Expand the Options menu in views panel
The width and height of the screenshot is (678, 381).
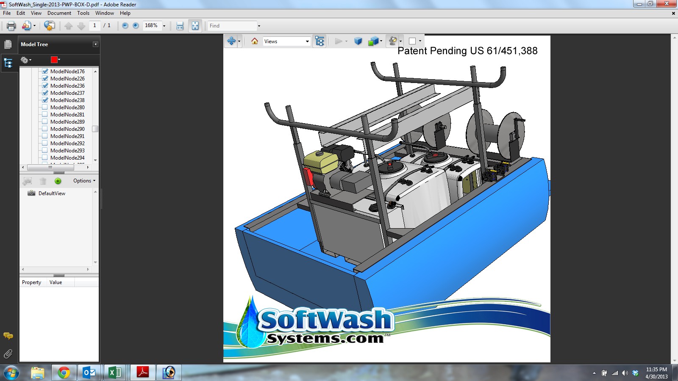click(x=84, y=181)
